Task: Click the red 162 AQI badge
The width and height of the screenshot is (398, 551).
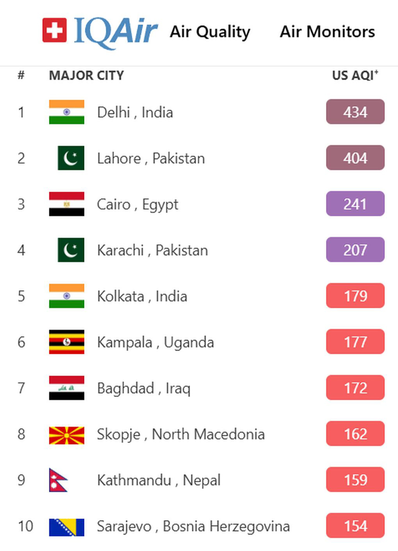Action: 355,434
